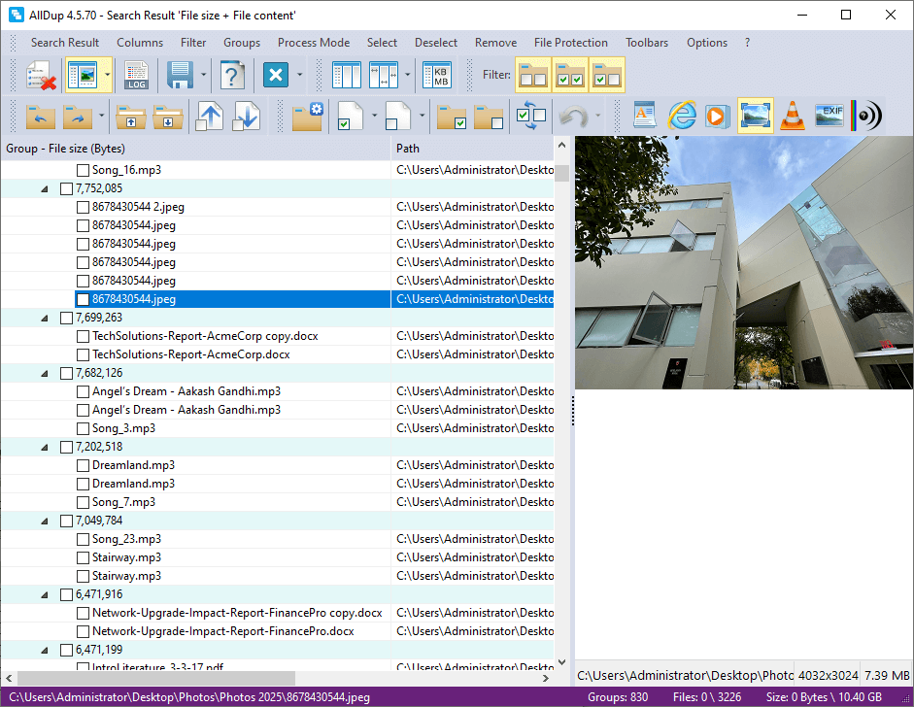Collapse the 7,049,784 group tree arrow
This screenshot has height=707, width=914.
click(x=45, y=521)
